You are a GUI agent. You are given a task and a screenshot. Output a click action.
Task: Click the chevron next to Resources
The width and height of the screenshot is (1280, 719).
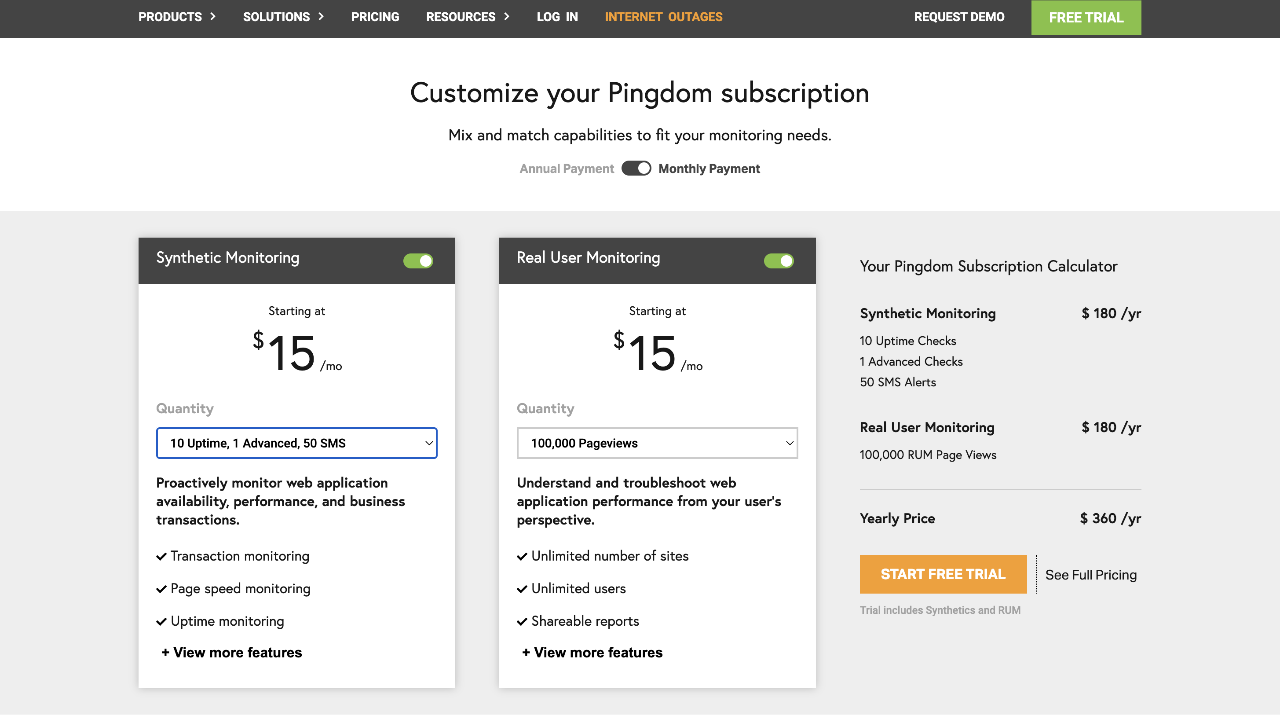(506, 16)
